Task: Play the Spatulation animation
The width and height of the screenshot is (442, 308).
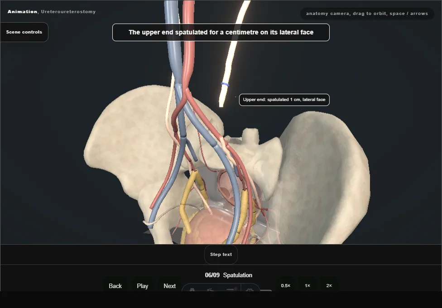Action: point(142,286)
